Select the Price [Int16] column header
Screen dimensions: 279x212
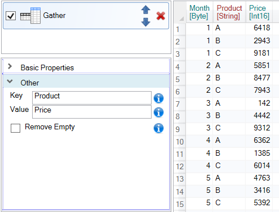coord(259,12)
